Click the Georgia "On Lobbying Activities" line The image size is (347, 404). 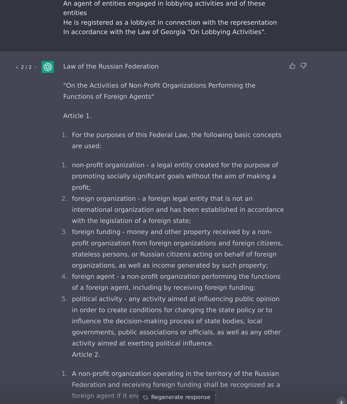(x=165, y=32)
